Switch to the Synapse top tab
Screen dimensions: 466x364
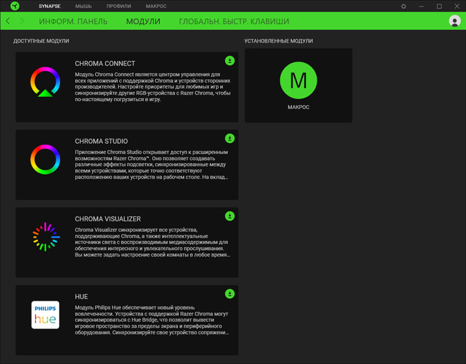point(50,6)
